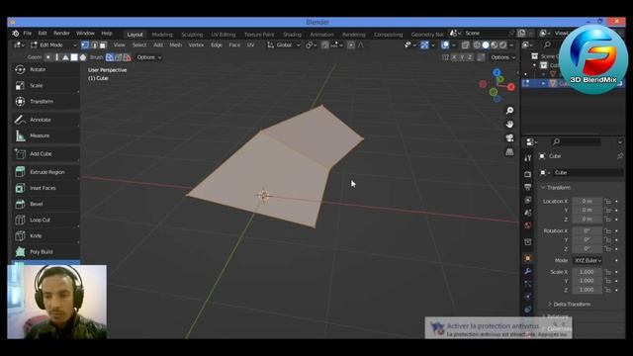The height and width of the screenshot is (356, 633).
Task: Click the viewport pan hand icon
Action: [x=510, y=124]
